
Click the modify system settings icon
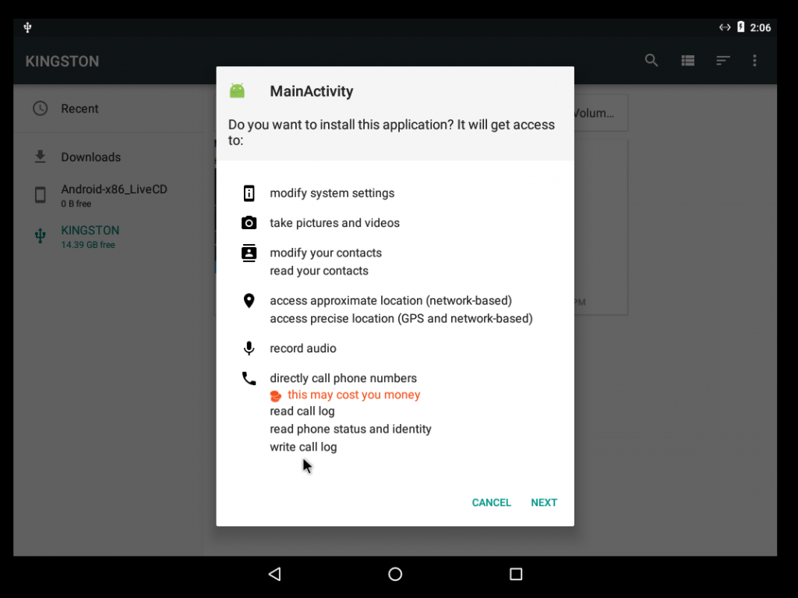click(x=249, y=193)
